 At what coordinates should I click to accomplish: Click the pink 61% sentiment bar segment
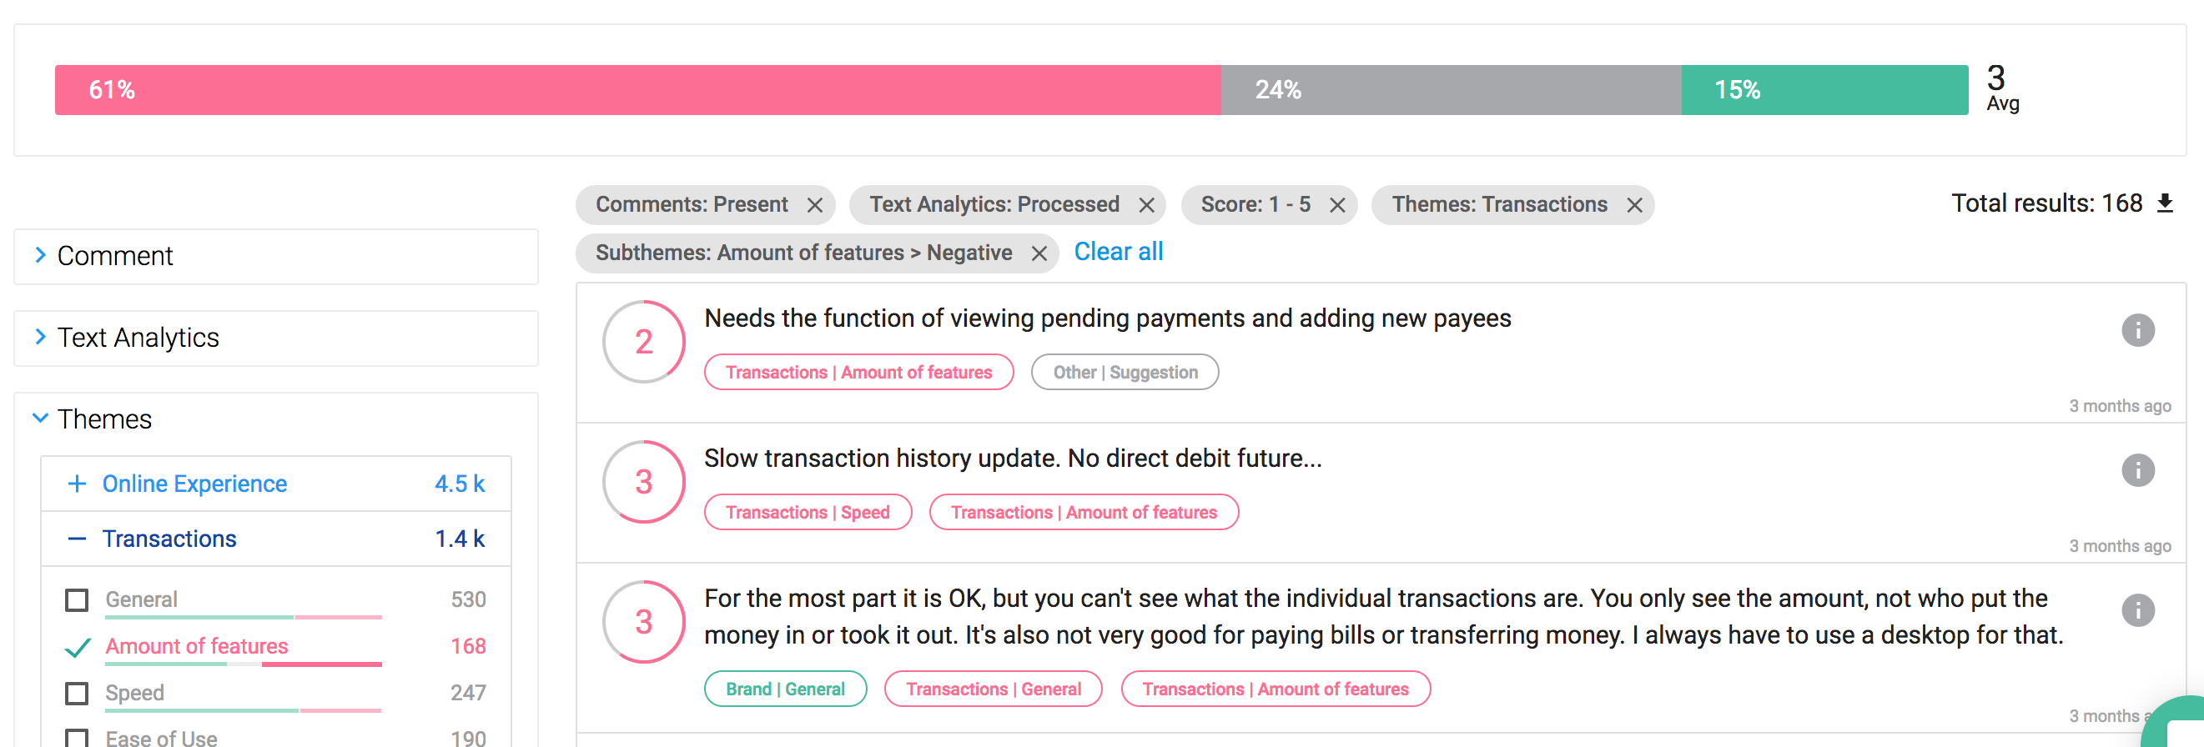(x=637, y=90)
